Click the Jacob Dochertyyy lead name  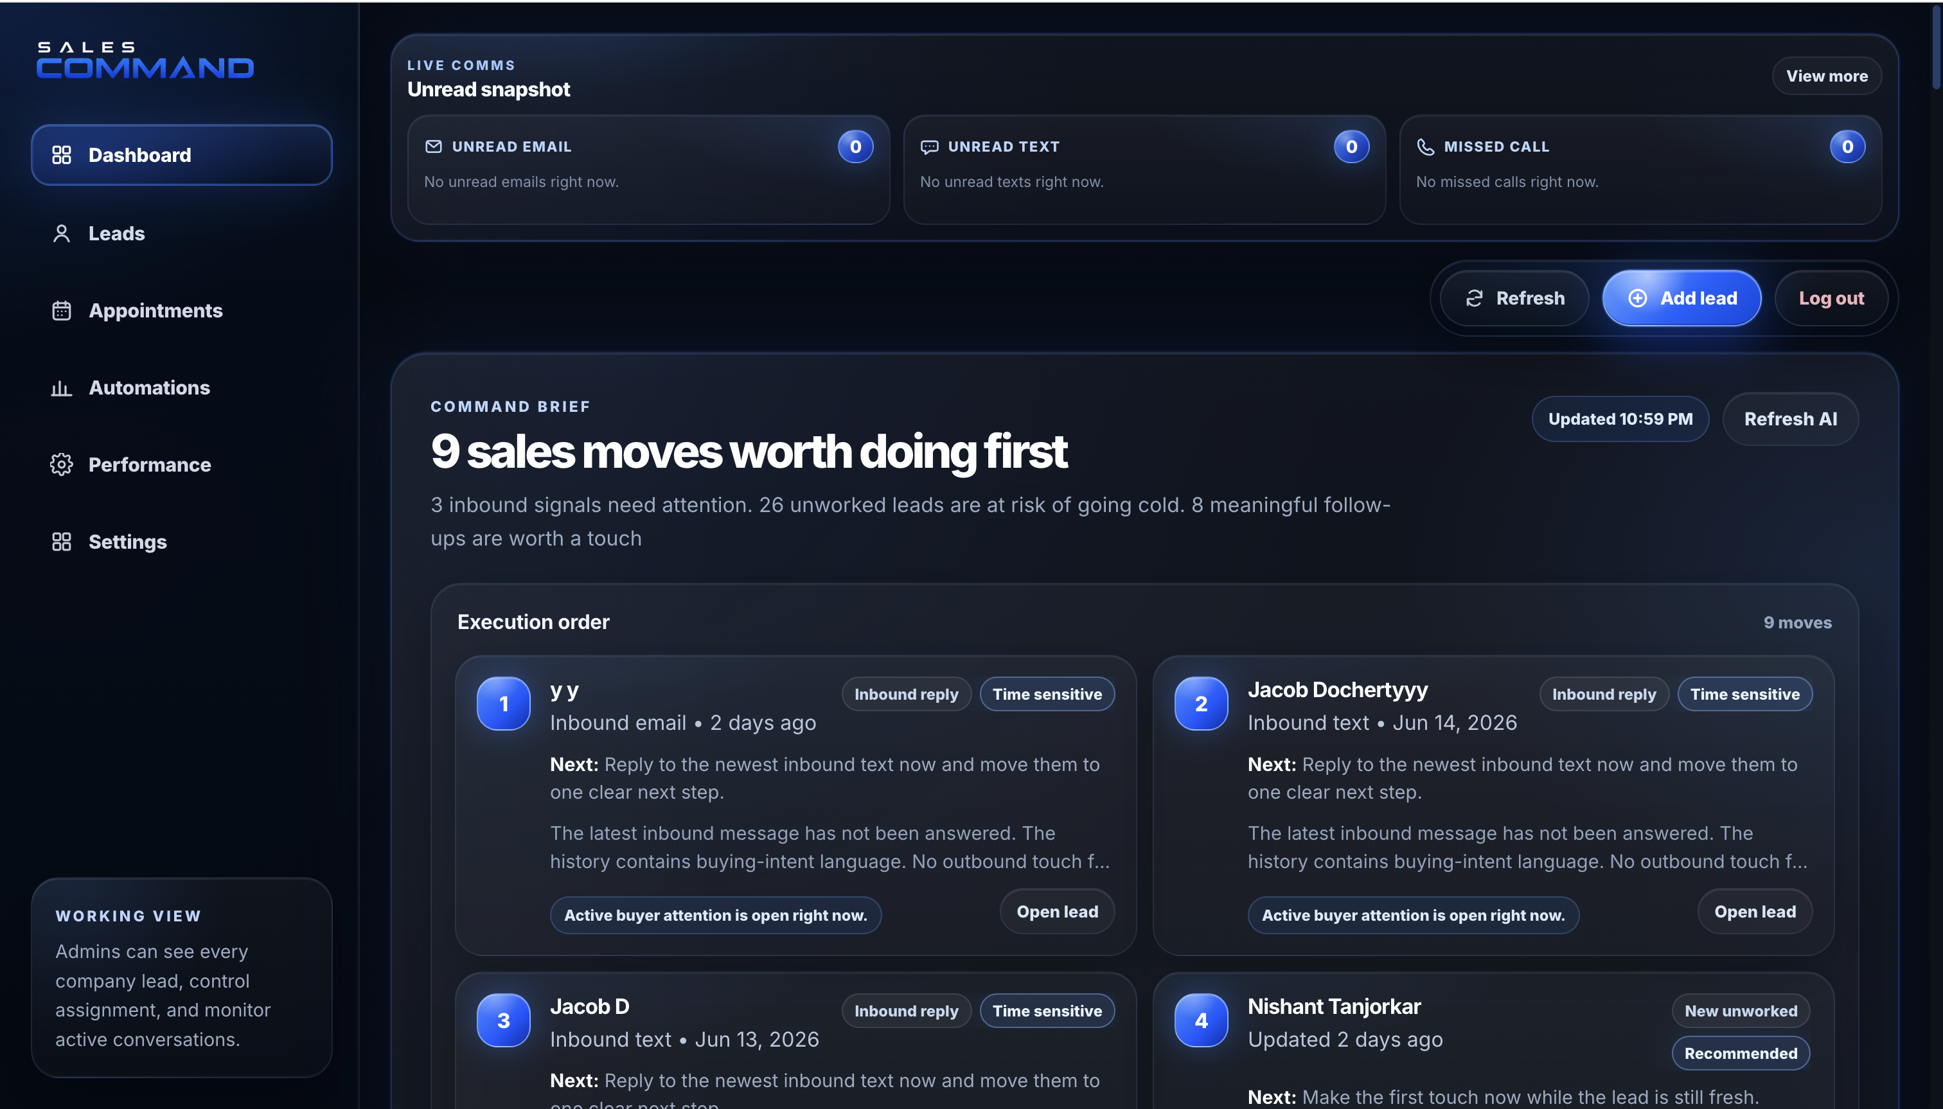(x=1338, y=690)
